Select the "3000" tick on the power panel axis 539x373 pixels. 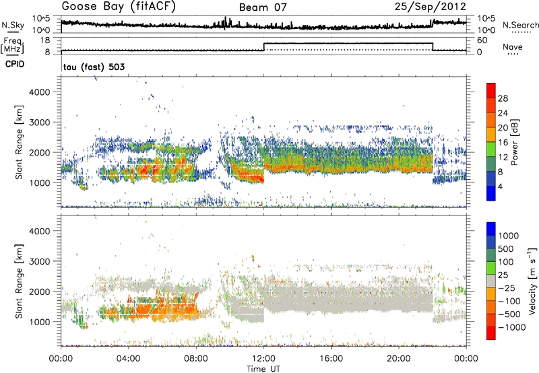39,123
